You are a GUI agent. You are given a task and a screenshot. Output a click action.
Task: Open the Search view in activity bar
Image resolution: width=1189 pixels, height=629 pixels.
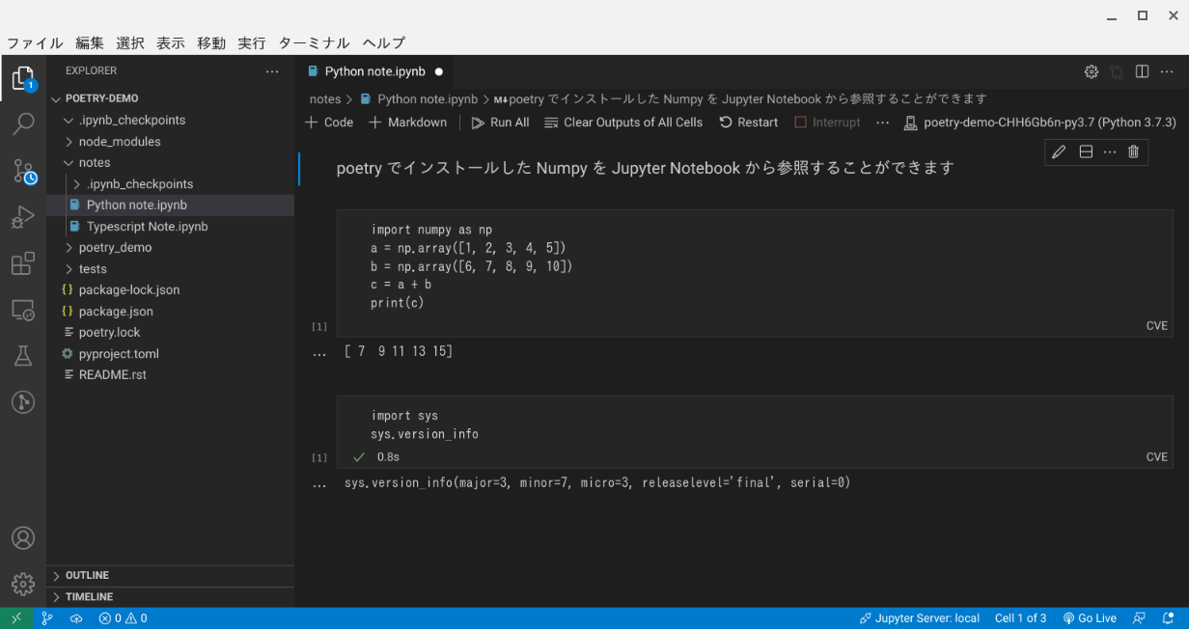point(22,123)
